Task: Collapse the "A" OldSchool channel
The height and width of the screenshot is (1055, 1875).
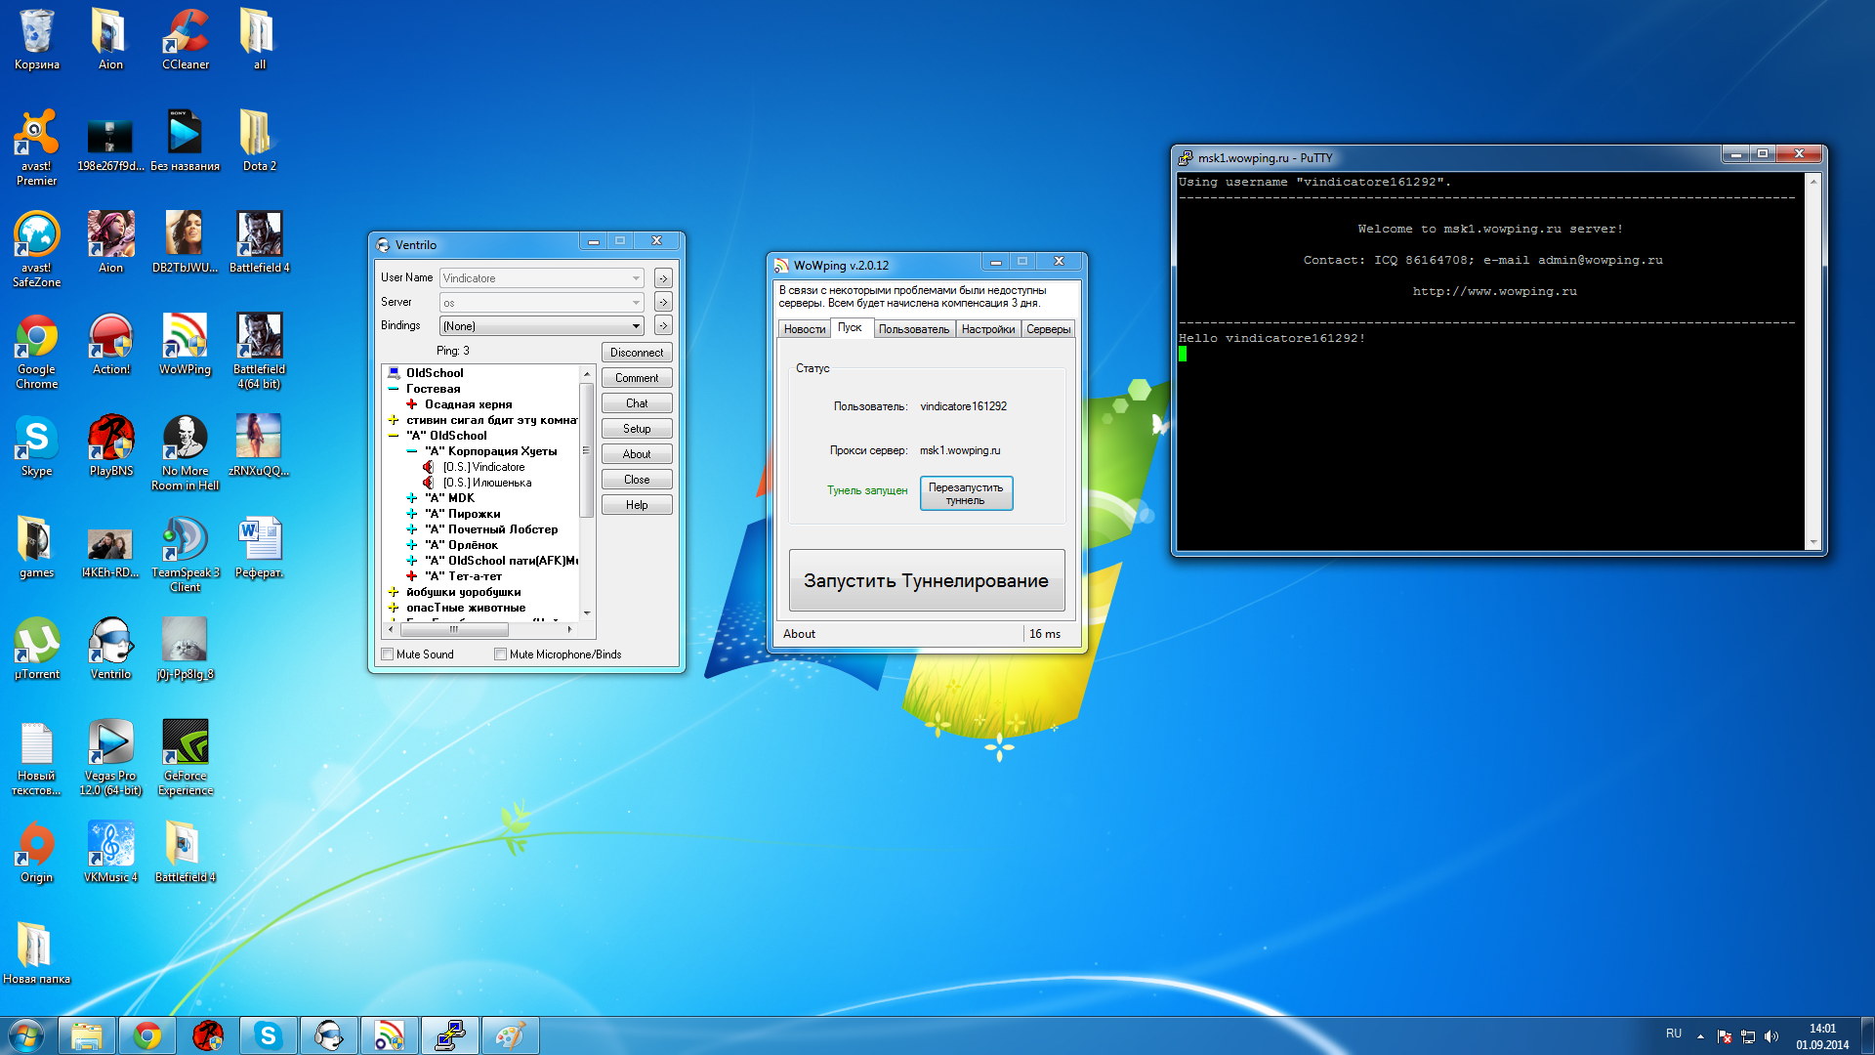Action: click(x=394, y=436)
